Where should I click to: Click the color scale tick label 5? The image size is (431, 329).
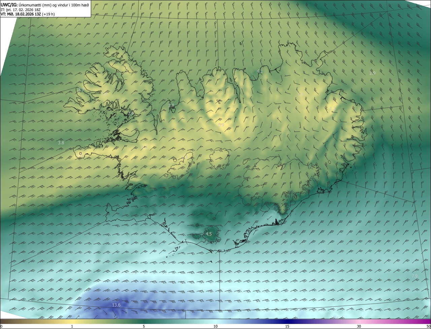pyautogui.click(x=144, y=326)
